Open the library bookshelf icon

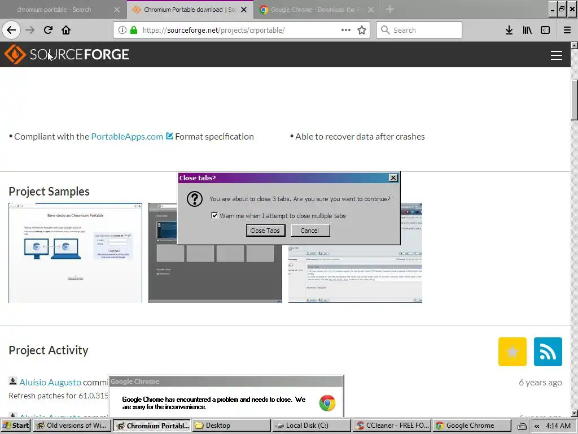pyautogui.click(x=527, y=31)
